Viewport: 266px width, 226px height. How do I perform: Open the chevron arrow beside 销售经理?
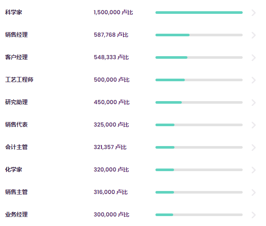pos(253,35)
